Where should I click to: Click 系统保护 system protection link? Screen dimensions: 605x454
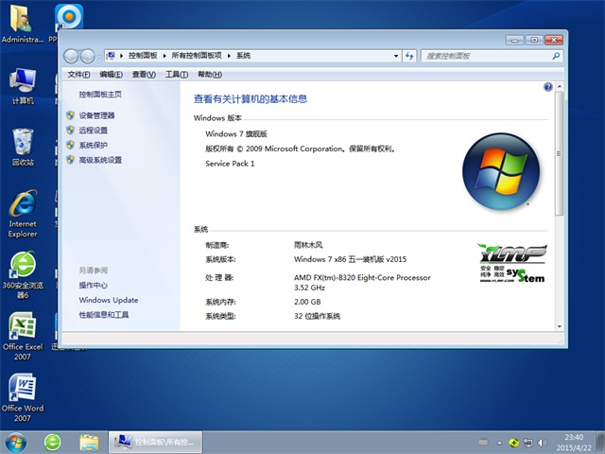94,146
